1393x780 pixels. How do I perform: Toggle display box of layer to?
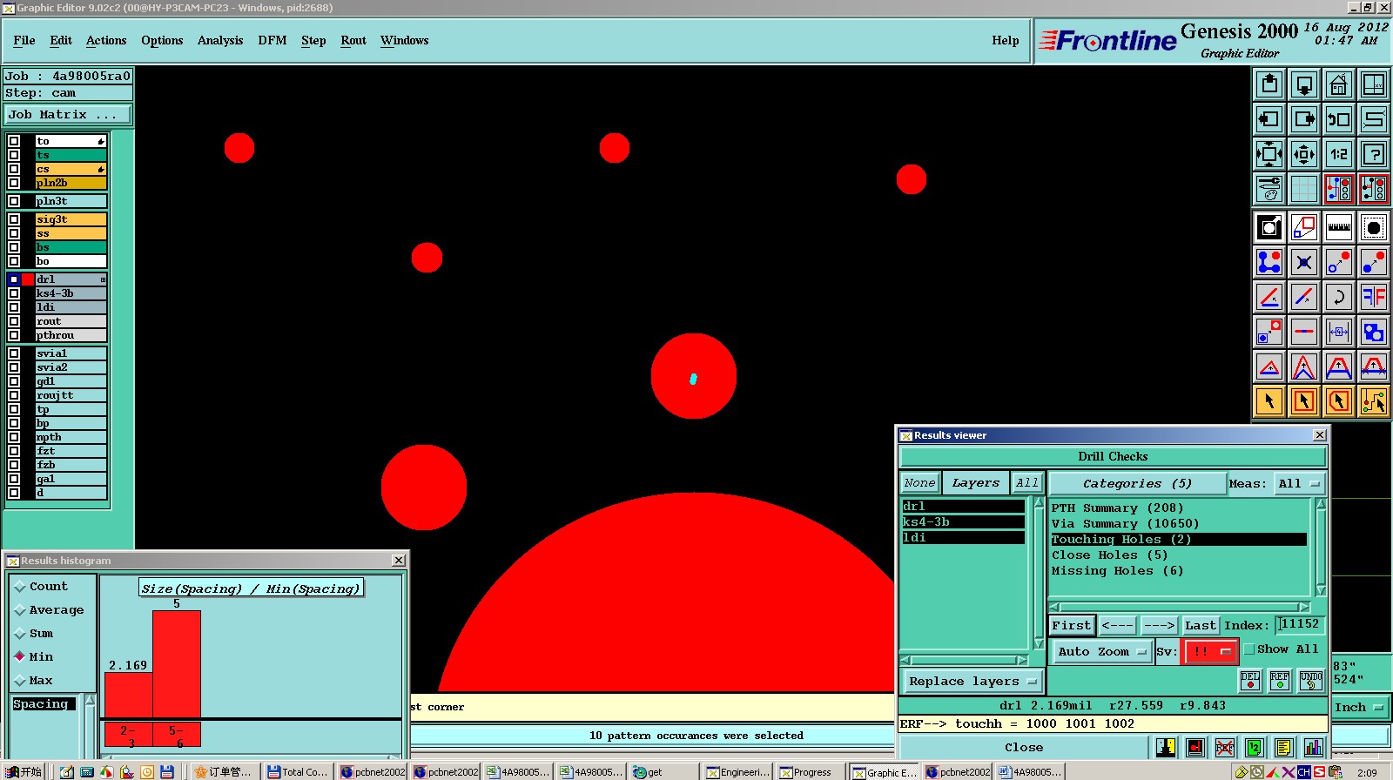pos(14,141)
